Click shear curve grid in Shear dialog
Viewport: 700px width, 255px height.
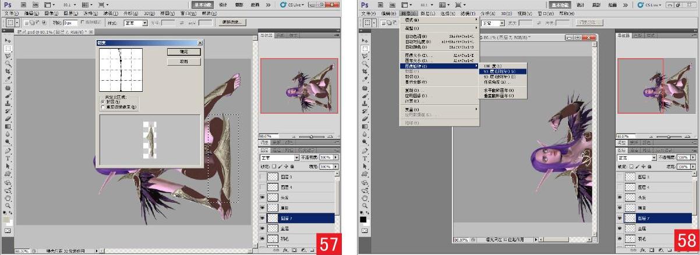(x=121, y=69)
